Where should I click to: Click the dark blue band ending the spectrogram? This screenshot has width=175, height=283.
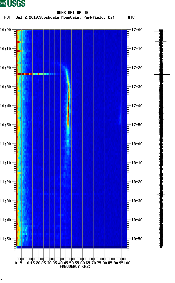click(x=72, y=247)
